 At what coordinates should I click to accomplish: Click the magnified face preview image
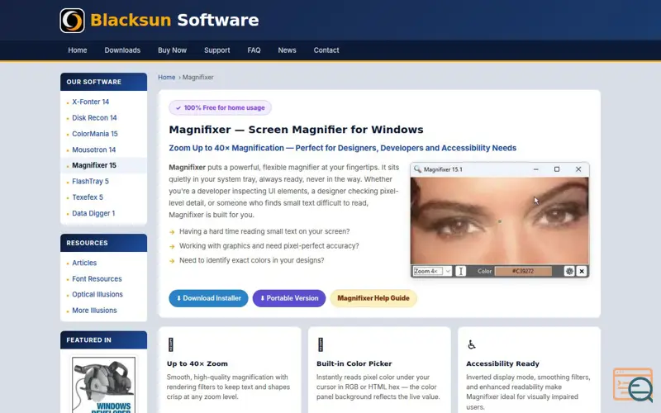[x=500, y=221]
